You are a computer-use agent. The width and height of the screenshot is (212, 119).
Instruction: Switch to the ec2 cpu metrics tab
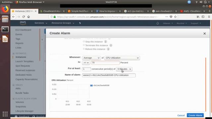(x=136, y=11)
